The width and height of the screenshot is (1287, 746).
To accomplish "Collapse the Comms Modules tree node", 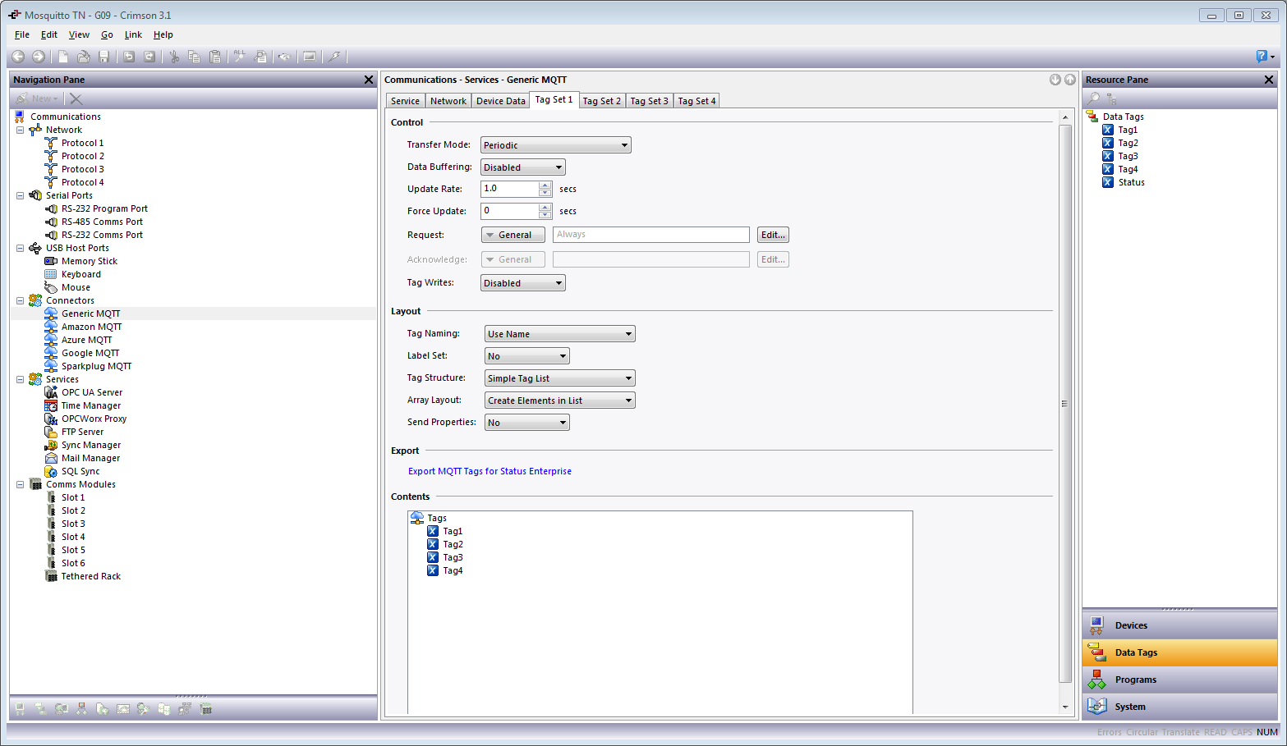I will [21, 484].
